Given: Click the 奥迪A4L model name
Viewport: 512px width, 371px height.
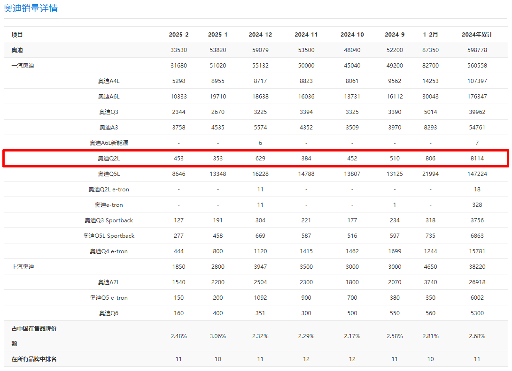Looking at the screenshot, I should click(109, 81).
